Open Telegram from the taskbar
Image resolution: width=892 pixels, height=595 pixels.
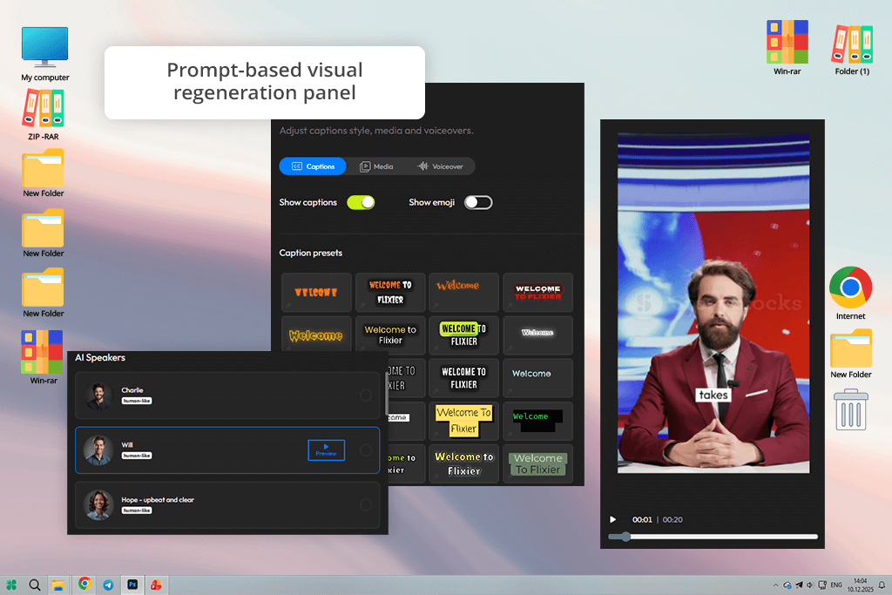pos(108,585)
